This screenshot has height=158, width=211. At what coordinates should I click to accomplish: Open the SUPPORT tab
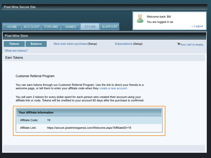pos(109,27)
